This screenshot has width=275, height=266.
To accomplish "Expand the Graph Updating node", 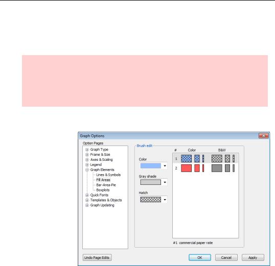I will pos(87,205).
